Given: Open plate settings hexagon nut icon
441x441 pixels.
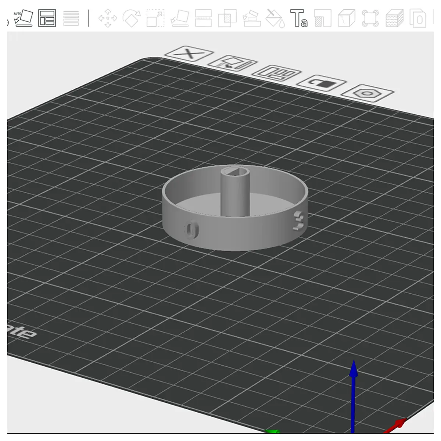Looking at the screenshot, I should pos(367,93).
